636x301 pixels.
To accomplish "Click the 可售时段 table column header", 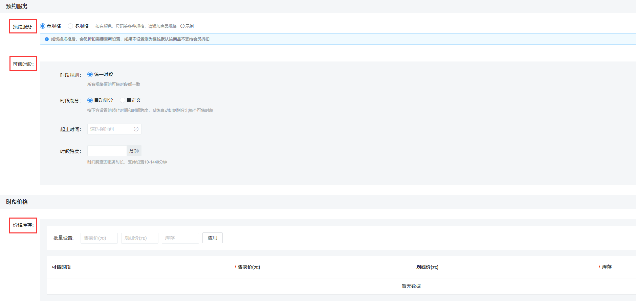I will click(61, 267).
